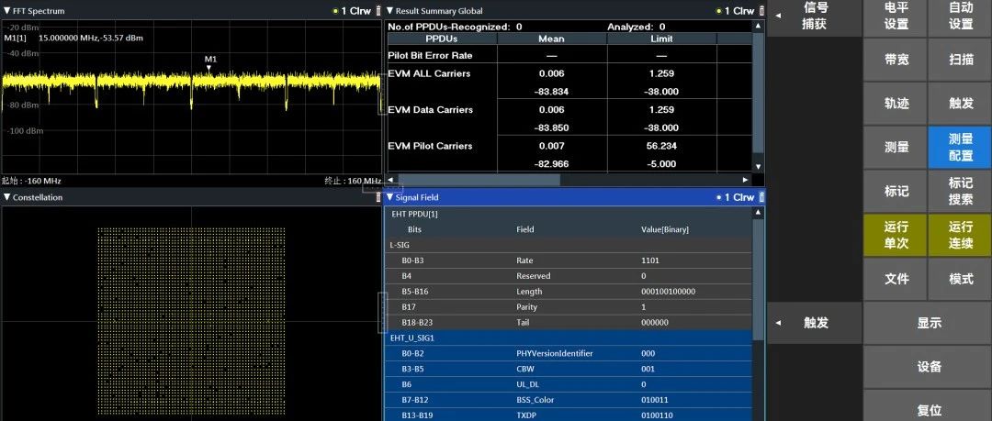Click the trash icon in FFT Spectrum header
The height and width of the screenshot is (421, 992).
pyautogui.click(x=378, y=11)
